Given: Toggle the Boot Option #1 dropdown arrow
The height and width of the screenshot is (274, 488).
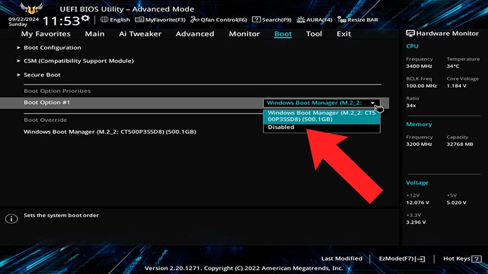Looking at the screenshot, I should pyautogui.click(x=373, y=103).
